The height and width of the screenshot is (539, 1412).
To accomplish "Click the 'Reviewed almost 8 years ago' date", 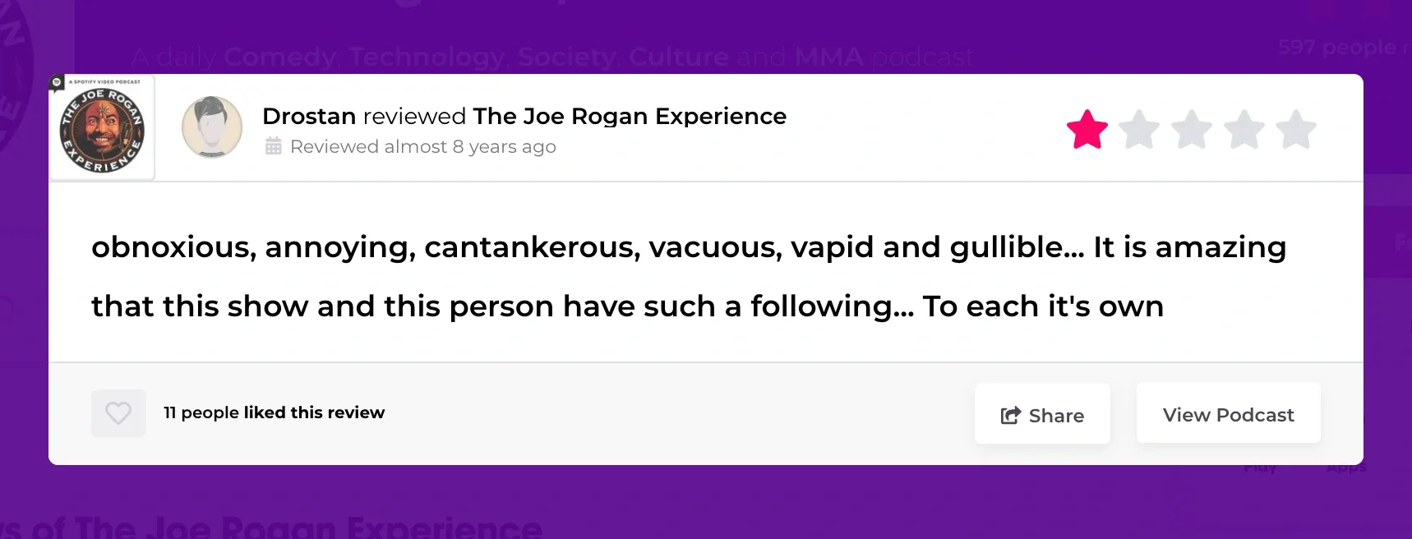I will 423,146.
